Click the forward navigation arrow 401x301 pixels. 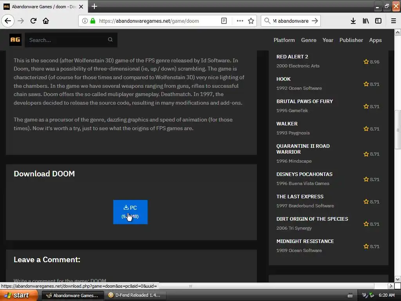(x=21, y=21)
